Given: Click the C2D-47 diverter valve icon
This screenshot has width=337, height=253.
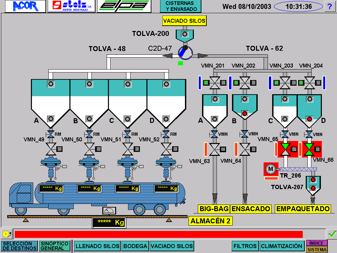Looking at the screenshot, I should [x=185, y=53].
